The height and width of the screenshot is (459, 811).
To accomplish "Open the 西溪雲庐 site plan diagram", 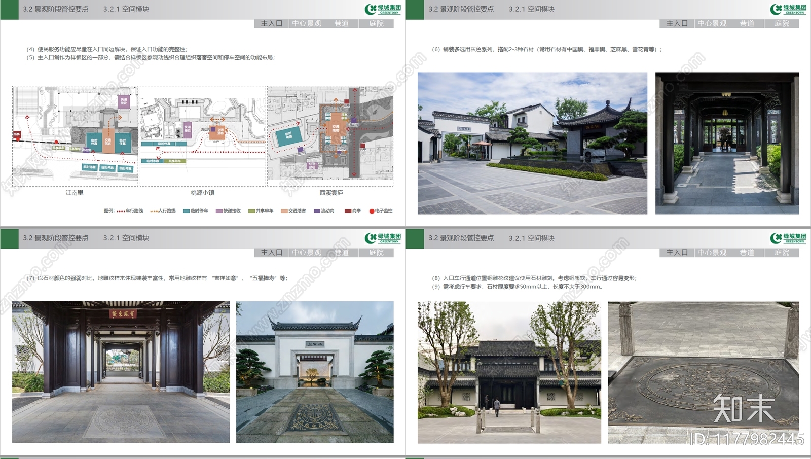I will pyautogui.click(x=330, y=136).
